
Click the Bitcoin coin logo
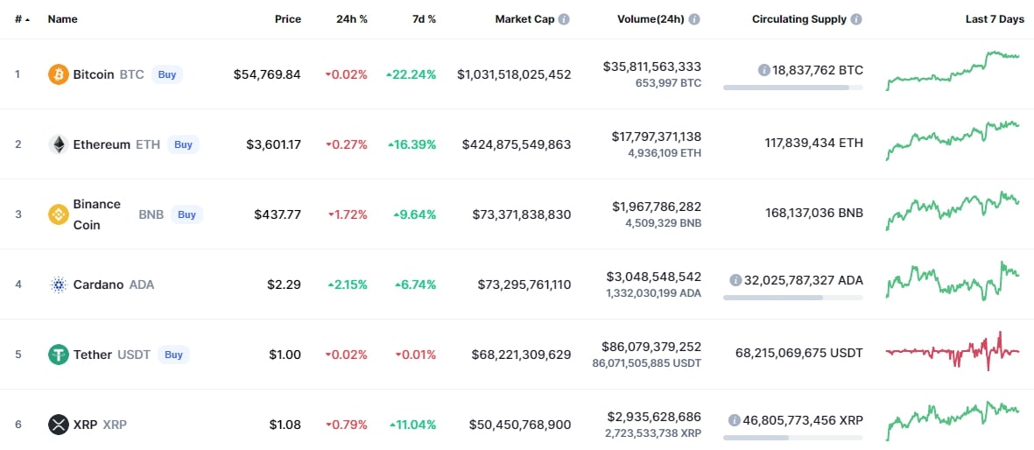(59, 74)
